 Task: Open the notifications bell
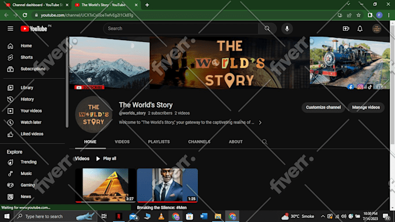click(x=360, y=28)
